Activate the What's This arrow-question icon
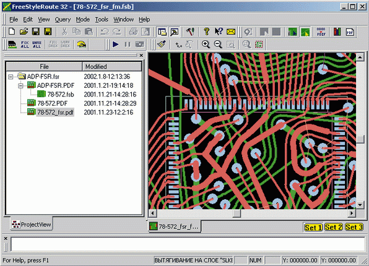369x266 pixels. [x=219, y=32]
